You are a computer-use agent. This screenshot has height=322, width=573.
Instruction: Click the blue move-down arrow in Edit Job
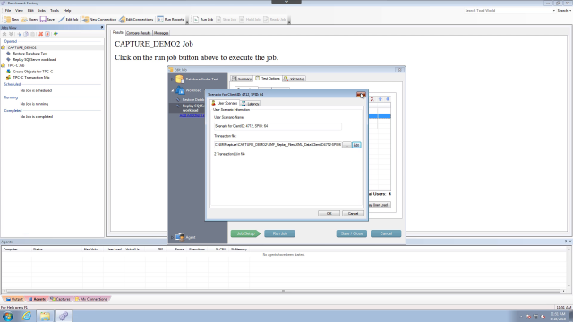(x=388, y=99)
